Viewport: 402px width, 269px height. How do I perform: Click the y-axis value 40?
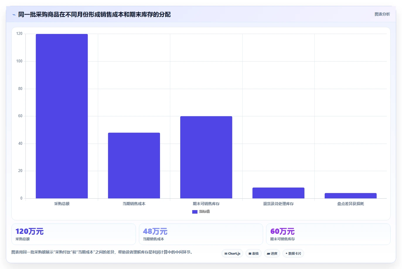[x=20, y=144]
